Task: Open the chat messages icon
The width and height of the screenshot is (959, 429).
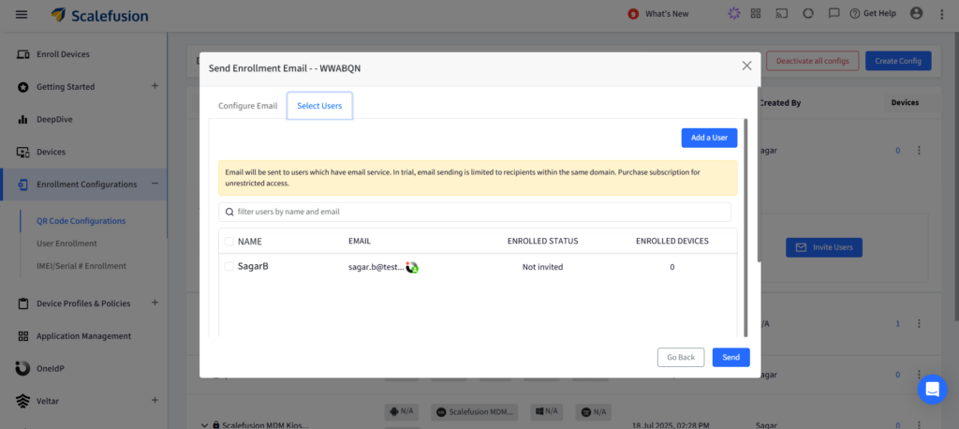Action: click(x=833, y=13)
